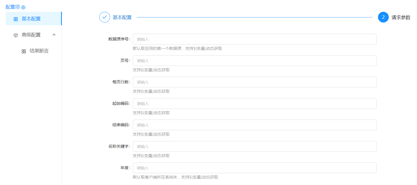
Task: Click the grid icon next to 结果断言
Action: tap(24, 51)
